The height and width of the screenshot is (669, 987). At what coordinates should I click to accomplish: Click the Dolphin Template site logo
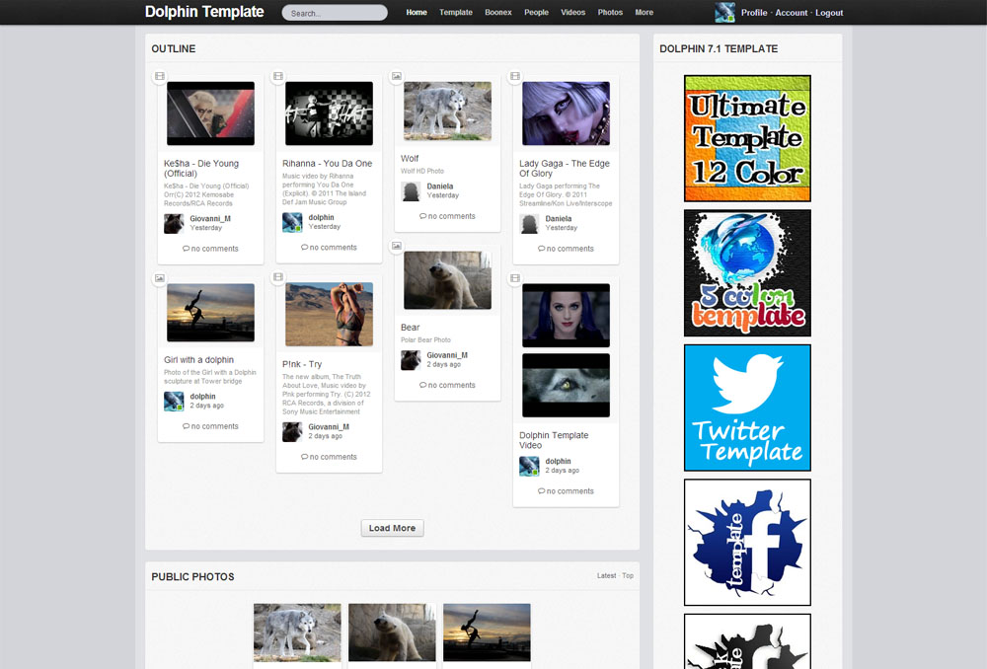click(204, 12)
